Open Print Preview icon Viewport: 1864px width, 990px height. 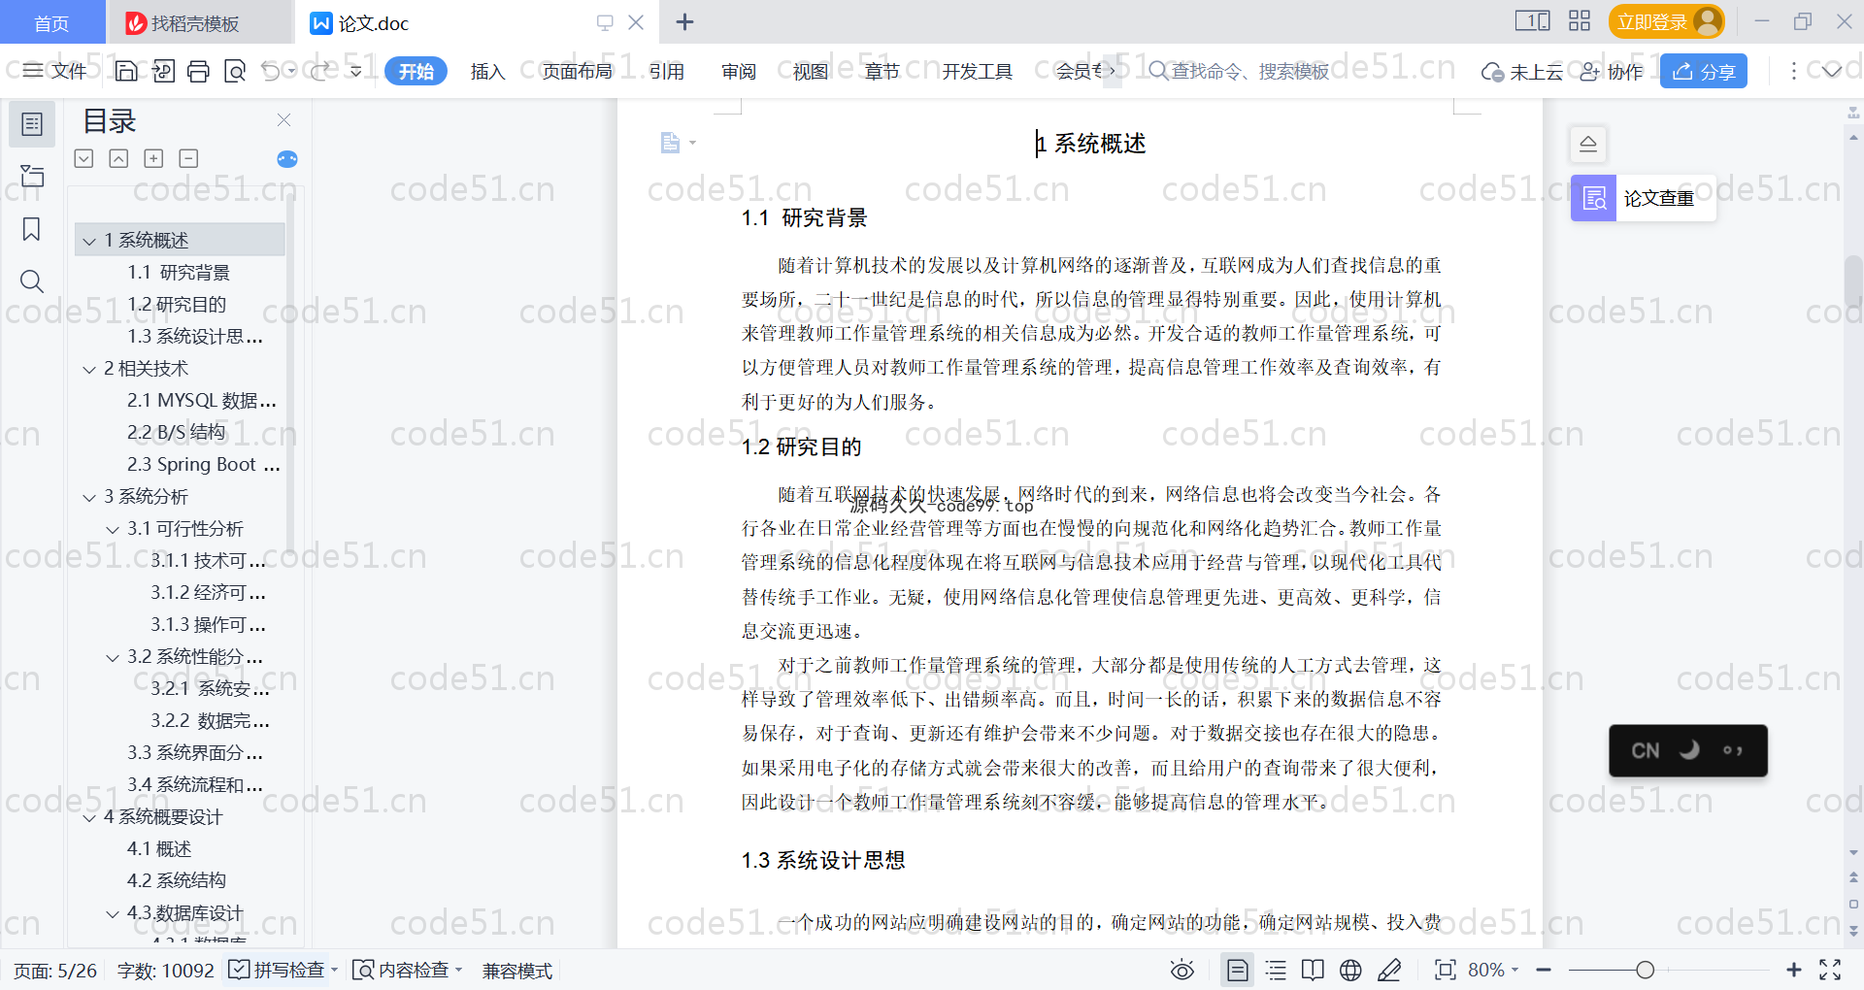point(234,71)
